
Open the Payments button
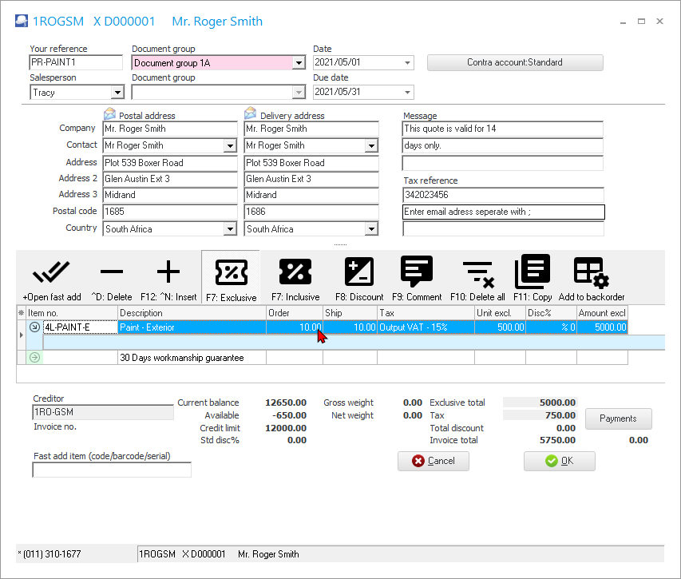[x=618, y=418]
